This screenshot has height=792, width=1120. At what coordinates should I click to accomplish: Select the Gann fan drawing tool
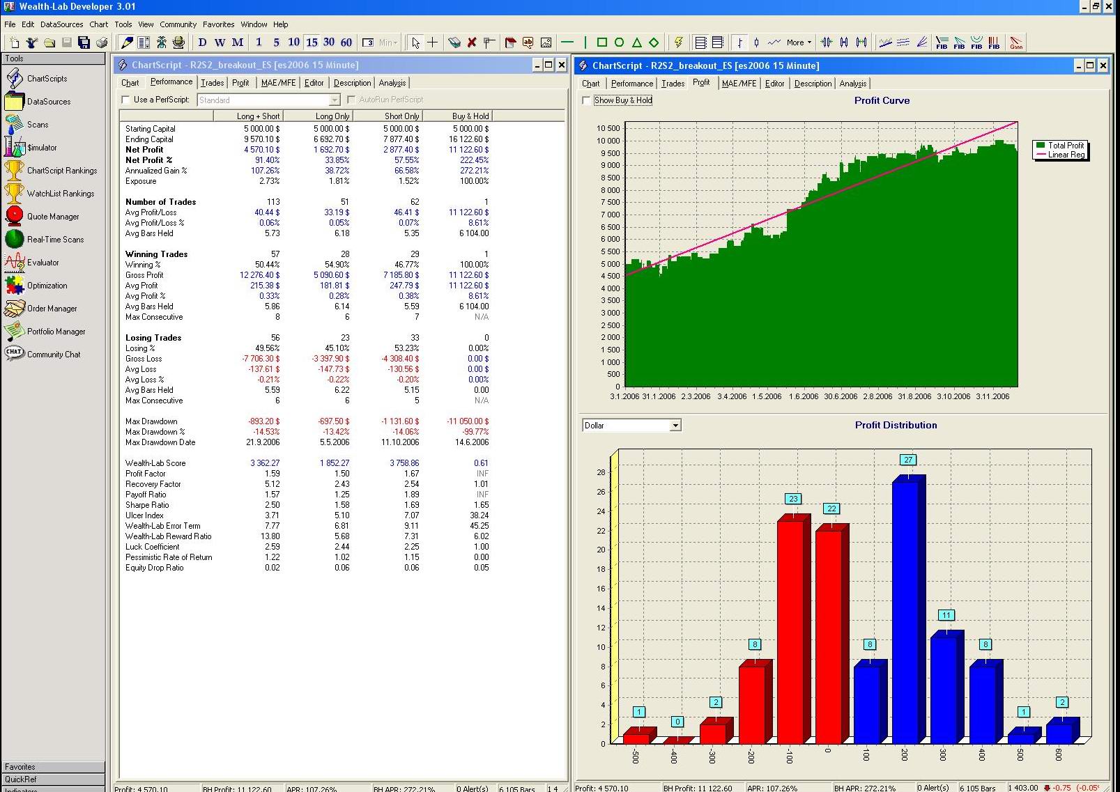[x=1016, y=42]
